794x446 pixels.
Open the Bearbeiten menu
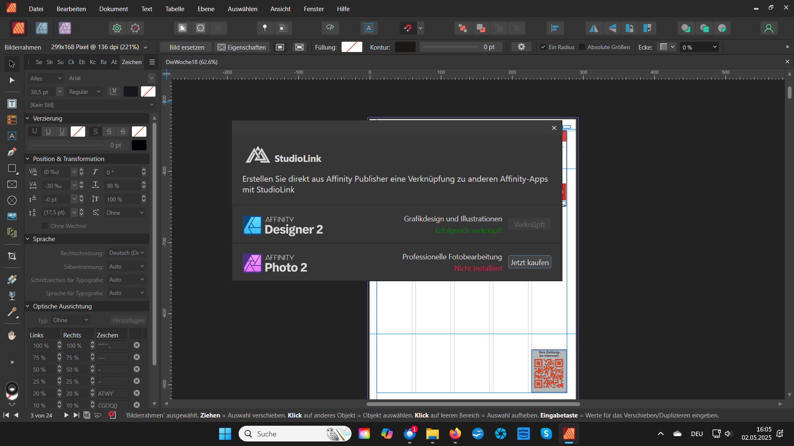tap(71, 9)
